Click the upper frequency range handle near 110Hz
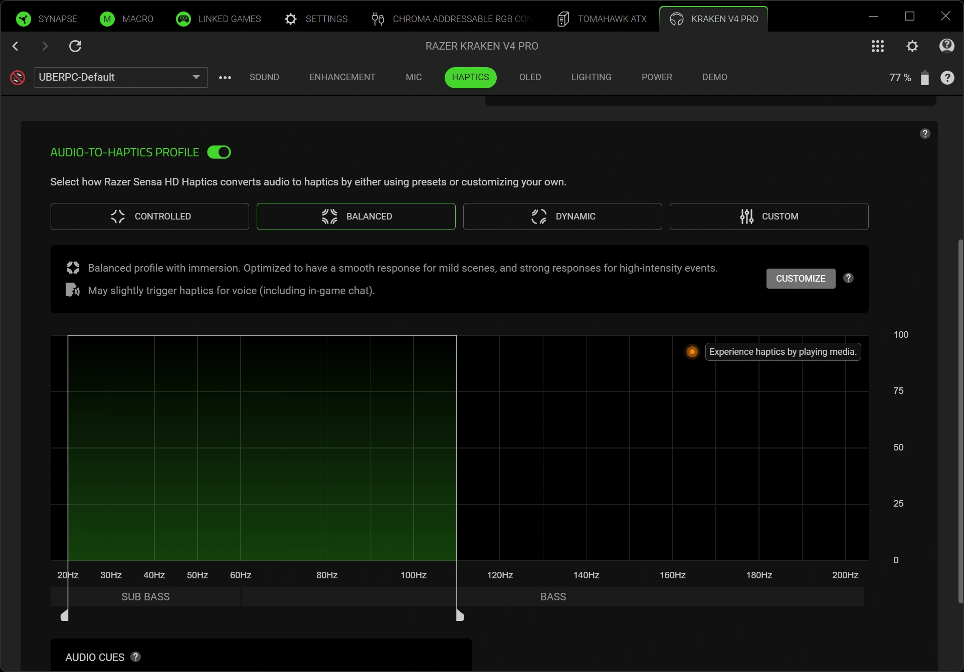964x672 pixels. (460, 615)
